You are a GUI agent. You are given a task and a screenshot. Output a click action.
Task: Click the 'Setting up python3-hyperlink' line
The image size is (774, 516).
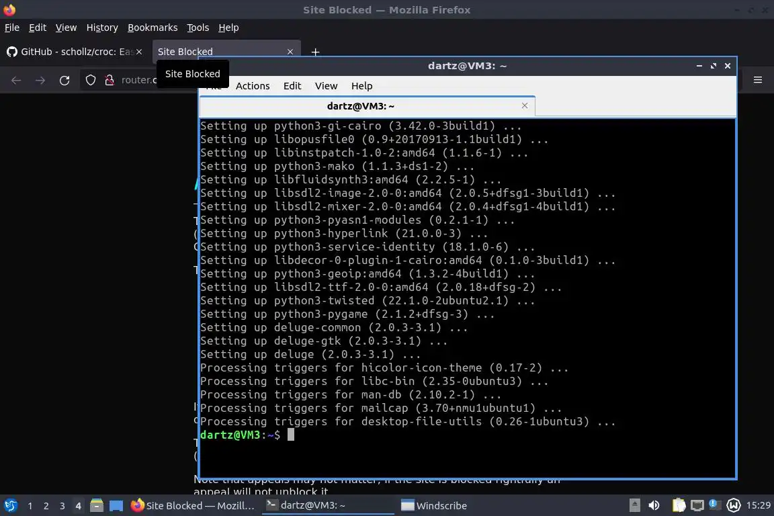344,234
